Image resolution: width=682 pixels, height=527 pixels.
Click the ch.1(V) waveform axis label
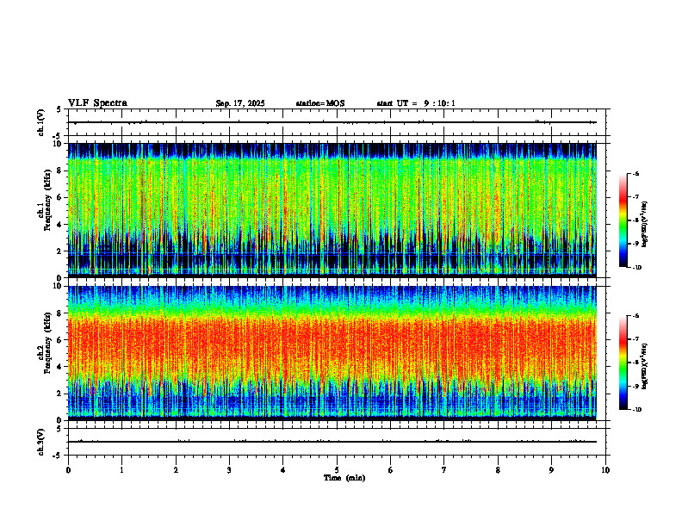click(41, 122)
